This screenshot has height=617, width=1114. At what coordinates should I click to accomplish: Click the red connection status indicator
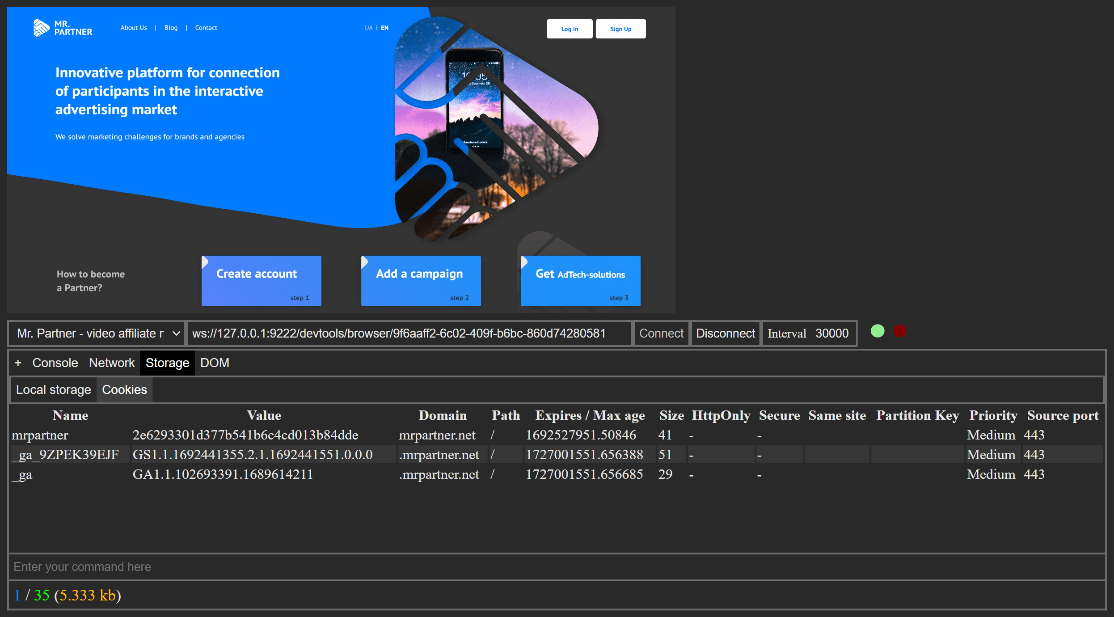click(900, 331)
